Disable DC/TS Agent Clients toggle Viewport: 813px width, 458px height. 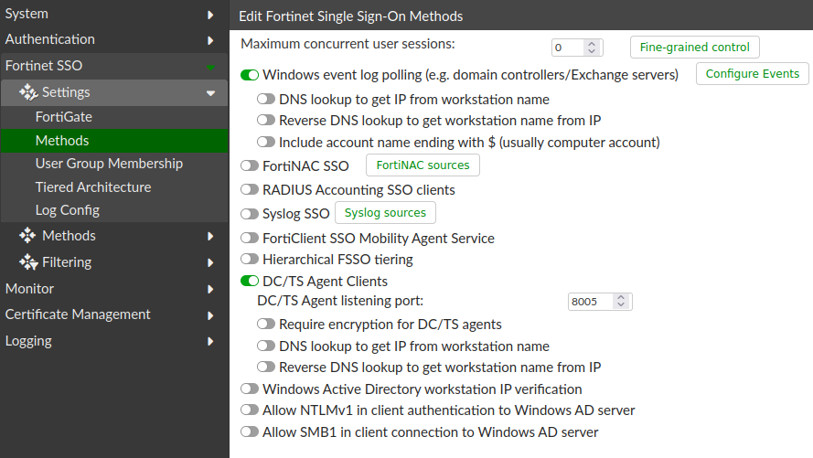(249, 282)
